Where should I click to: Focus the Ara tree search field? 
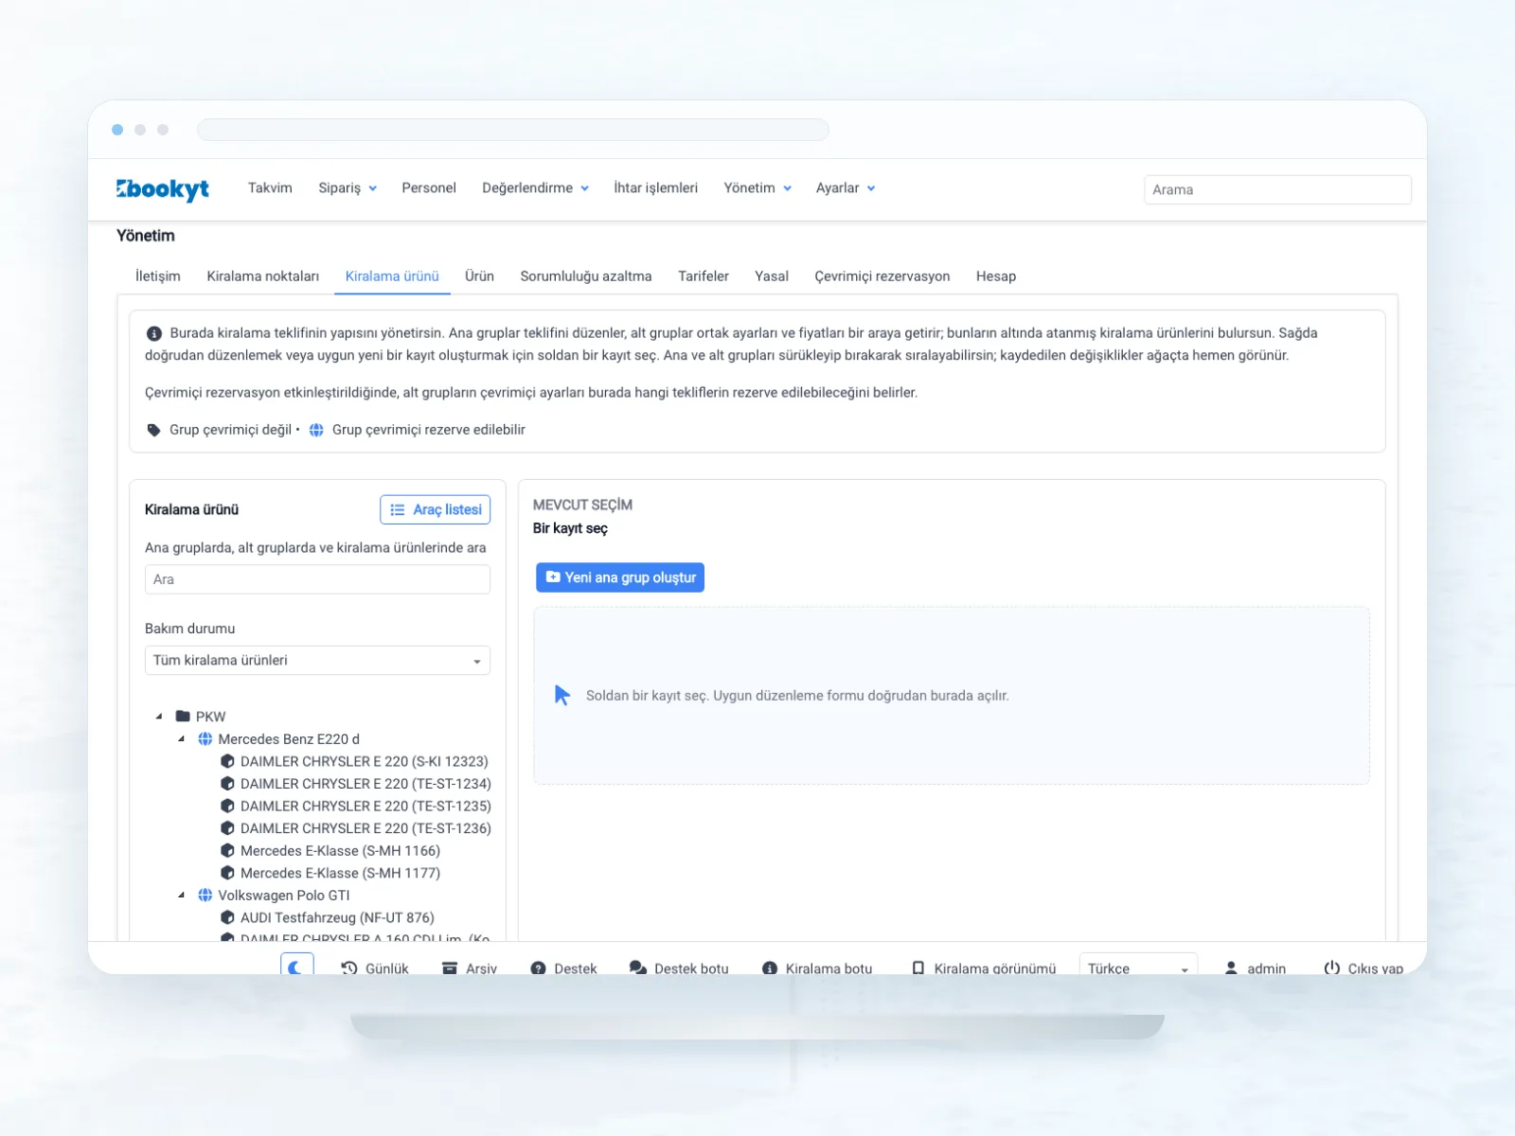(x=317, y=579)
